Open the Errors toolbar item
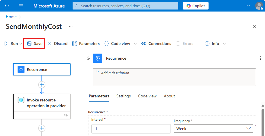 [185, 44]
